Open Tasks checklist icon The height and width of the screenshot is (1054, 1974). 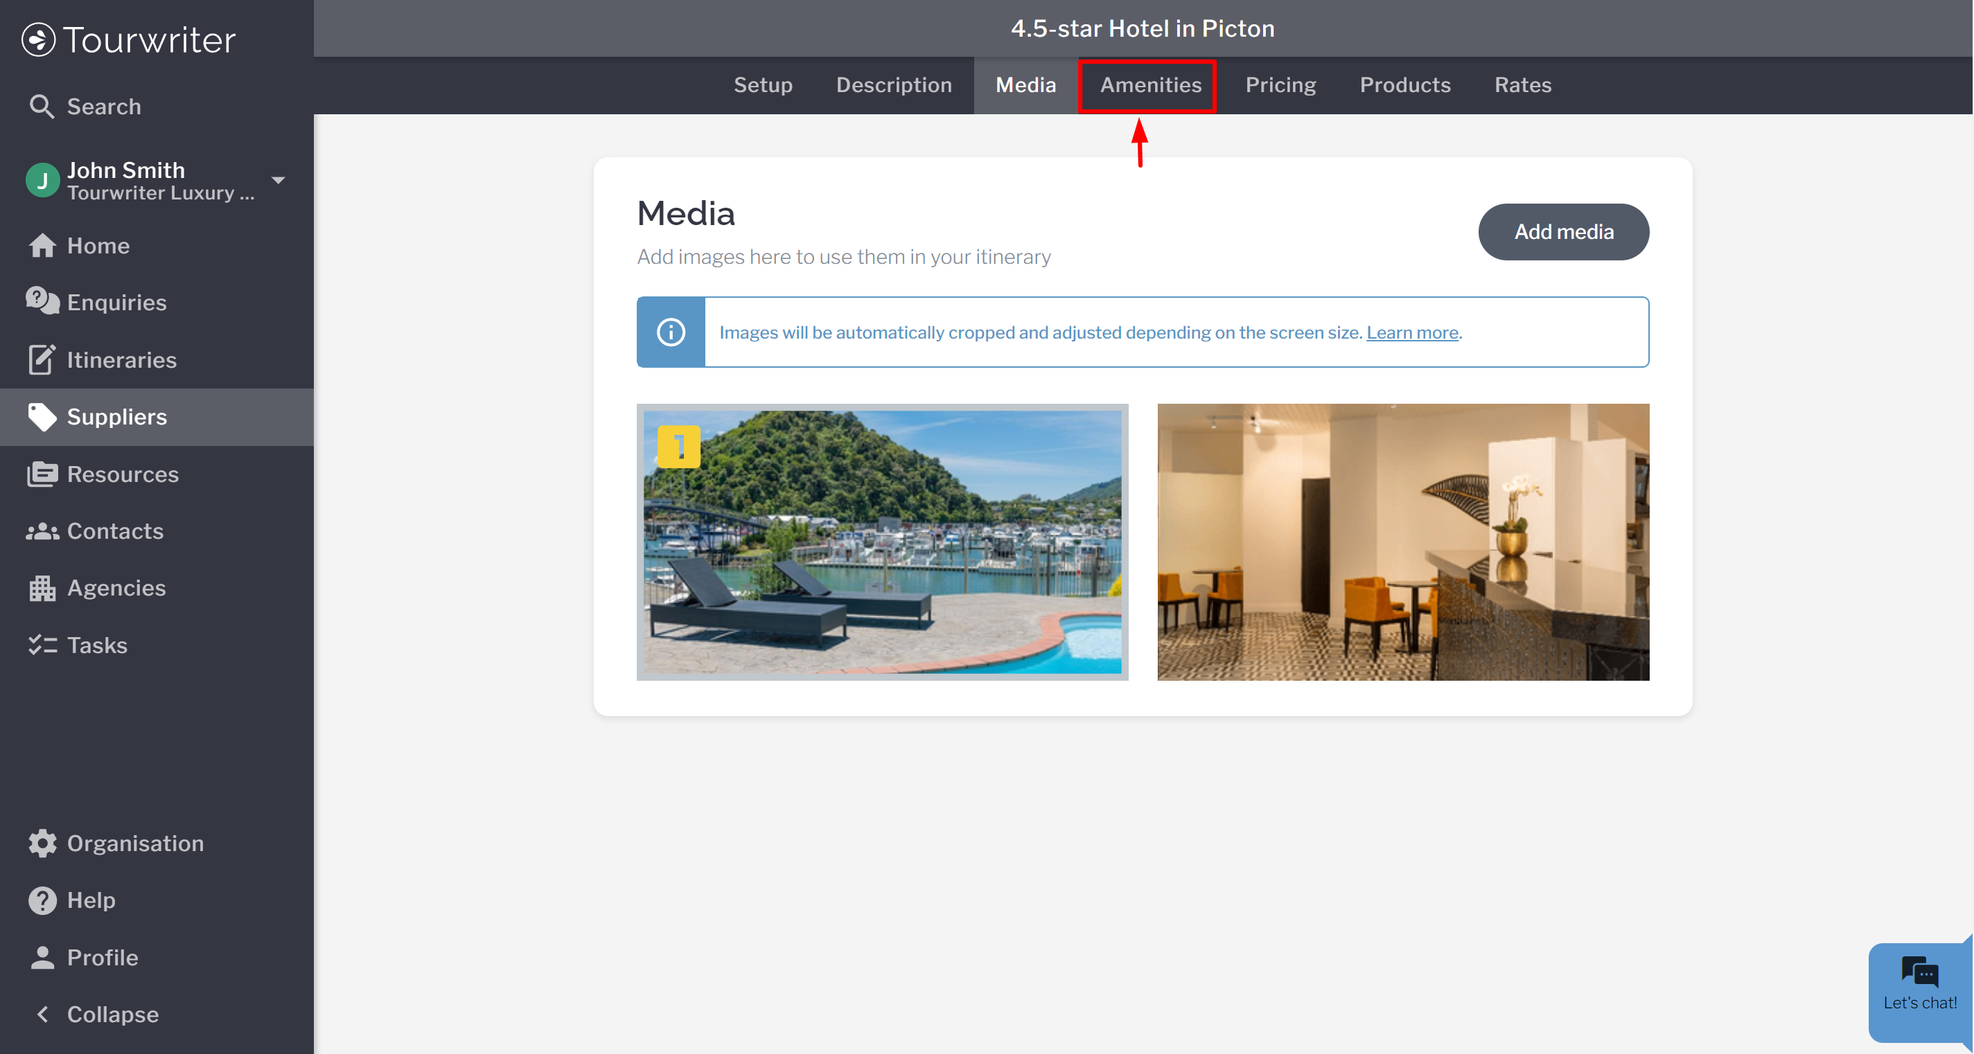tap(42, 645)
